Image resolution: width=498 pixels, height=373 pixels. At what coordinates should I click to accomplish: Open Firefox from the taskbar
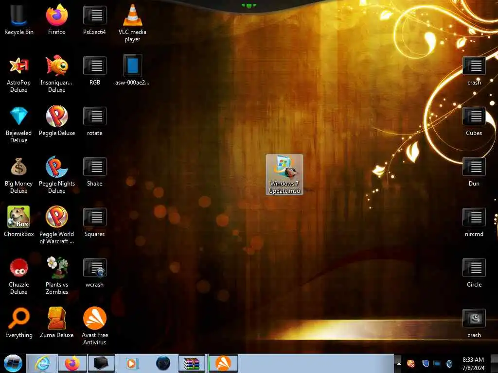pyautogui.click(x=72, y=363)
